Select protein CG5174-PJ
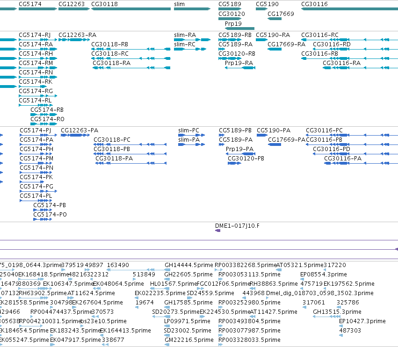This screenshot has width=398, height=347. (x=35, y=130)
